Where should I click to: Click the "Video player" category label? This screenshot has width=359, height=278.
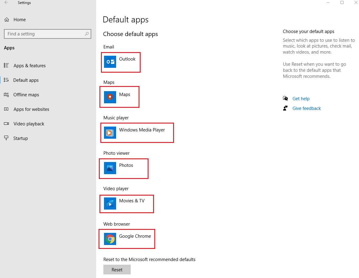pos(116,189)
